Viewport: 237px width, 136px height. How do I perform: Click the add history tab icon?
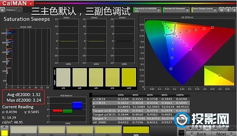[x=19, y=10]
